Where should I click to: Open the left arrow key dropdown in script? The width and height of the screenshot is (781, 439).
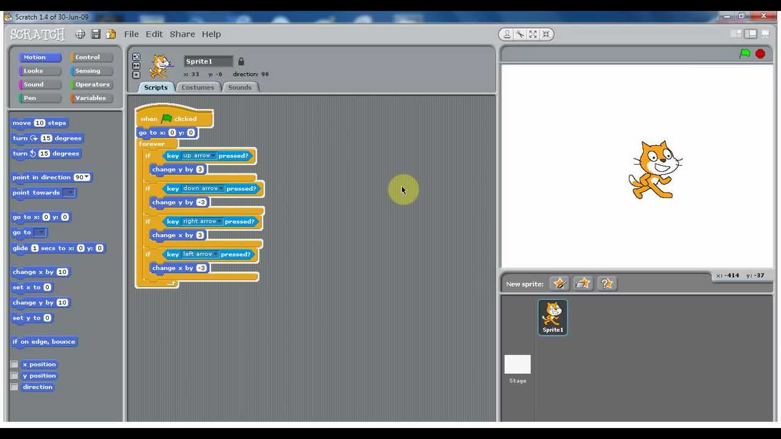(x=215, y=255)
